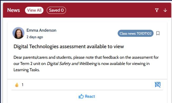Image resolution: width=172 pixels, height=103 pixels.
Task: Click the News heading
Action: 13,10
